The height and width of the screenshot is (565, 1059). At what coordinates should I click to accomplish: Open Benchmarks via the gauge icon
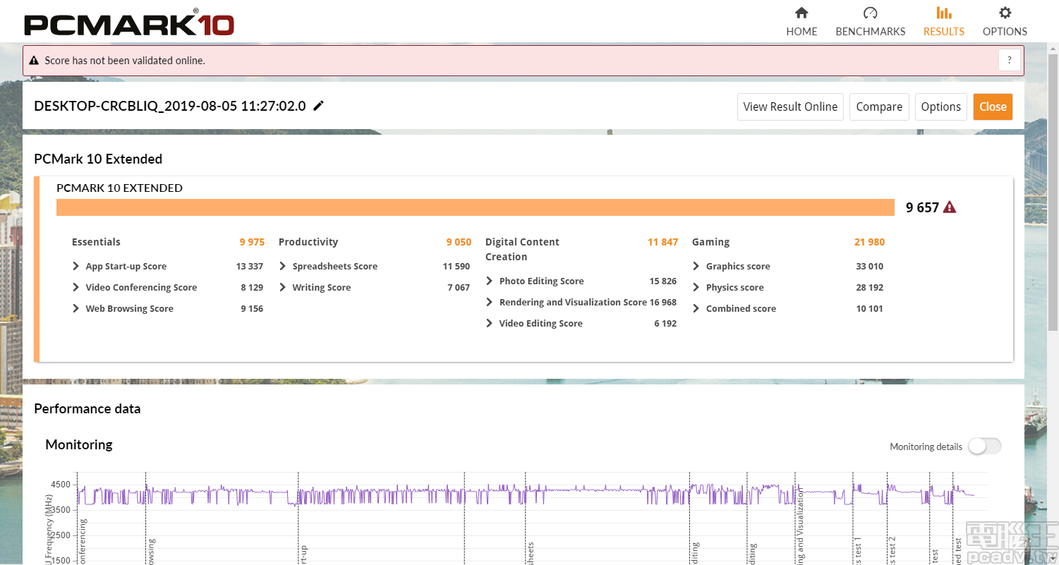click(x=870, y=13)
